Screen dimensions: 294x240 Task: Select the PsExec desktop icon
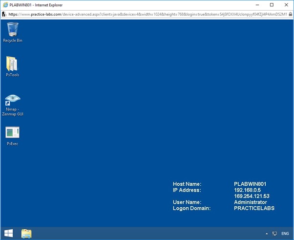tap(12, 136)
